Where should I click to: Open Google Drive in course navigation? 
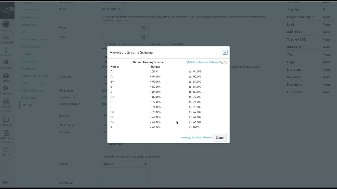point(30,61)
